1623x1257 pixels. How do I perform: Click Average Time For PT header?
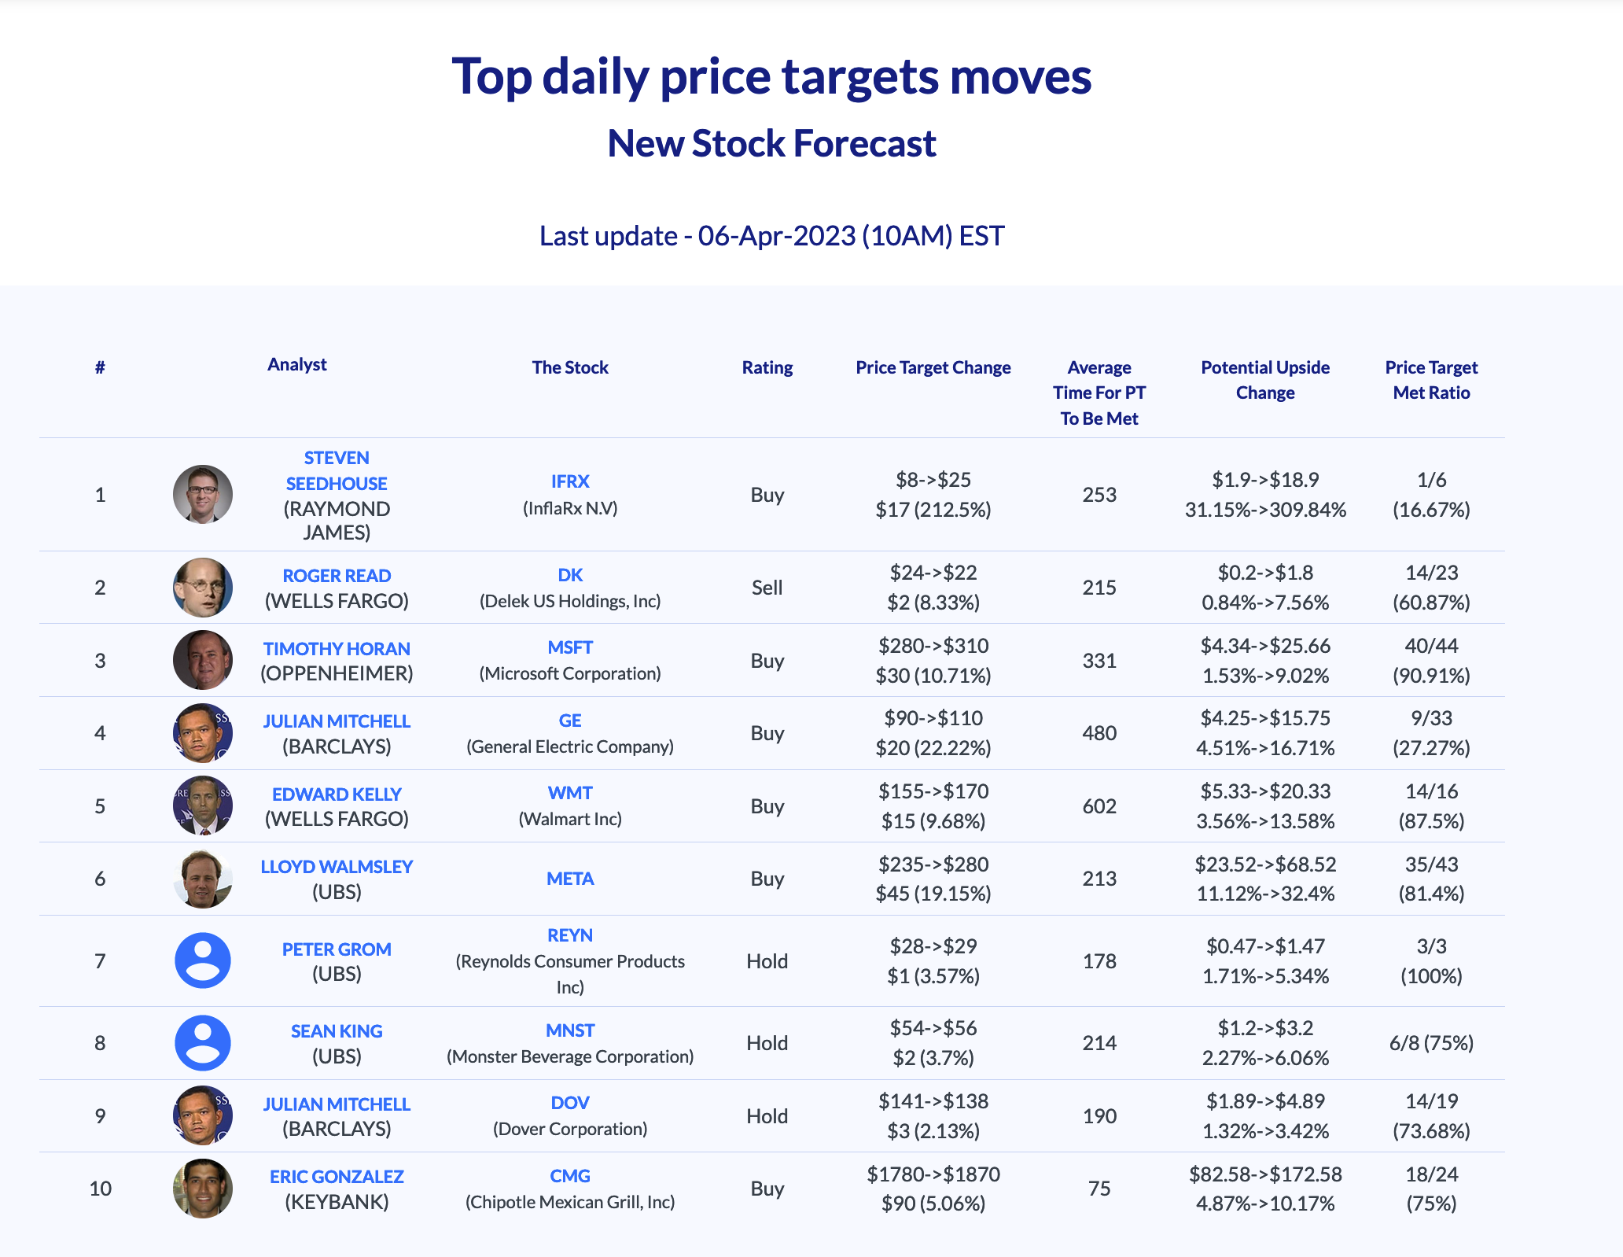[x=1099, y=393]
